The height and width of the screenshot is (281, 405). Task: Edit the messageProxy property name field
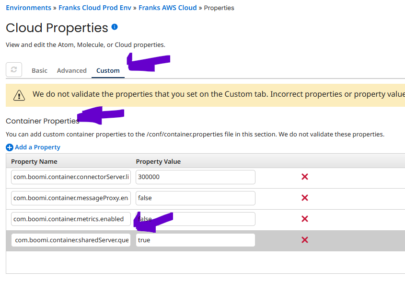click(71, 198)
